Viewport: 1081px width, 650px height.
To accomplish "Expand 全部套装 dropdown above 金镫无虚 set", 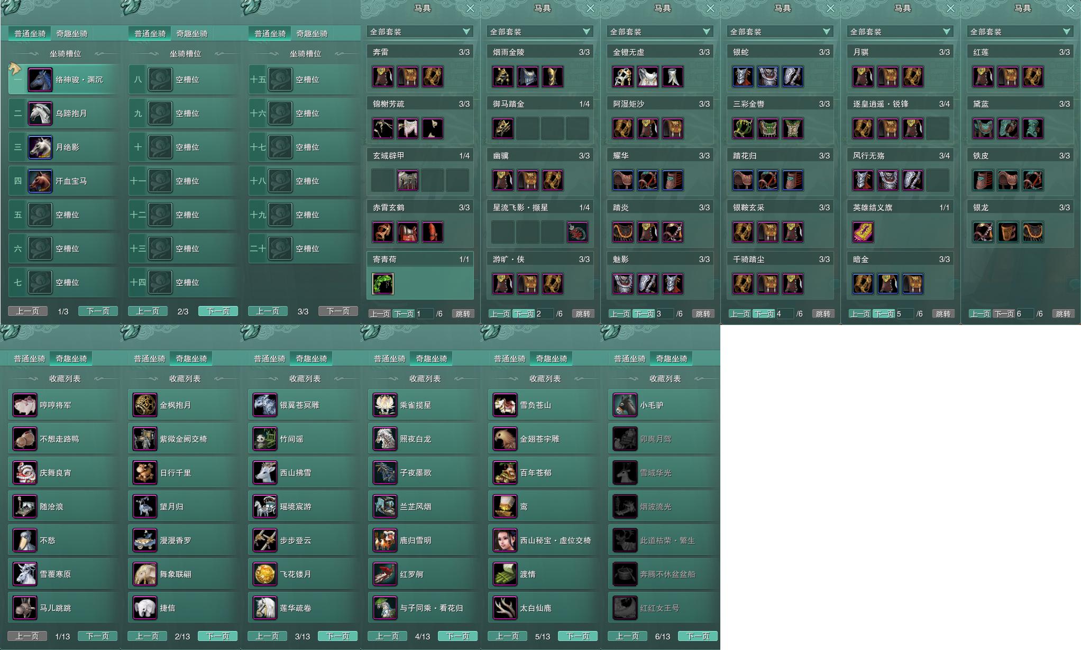I will click(x=660, y=32).
